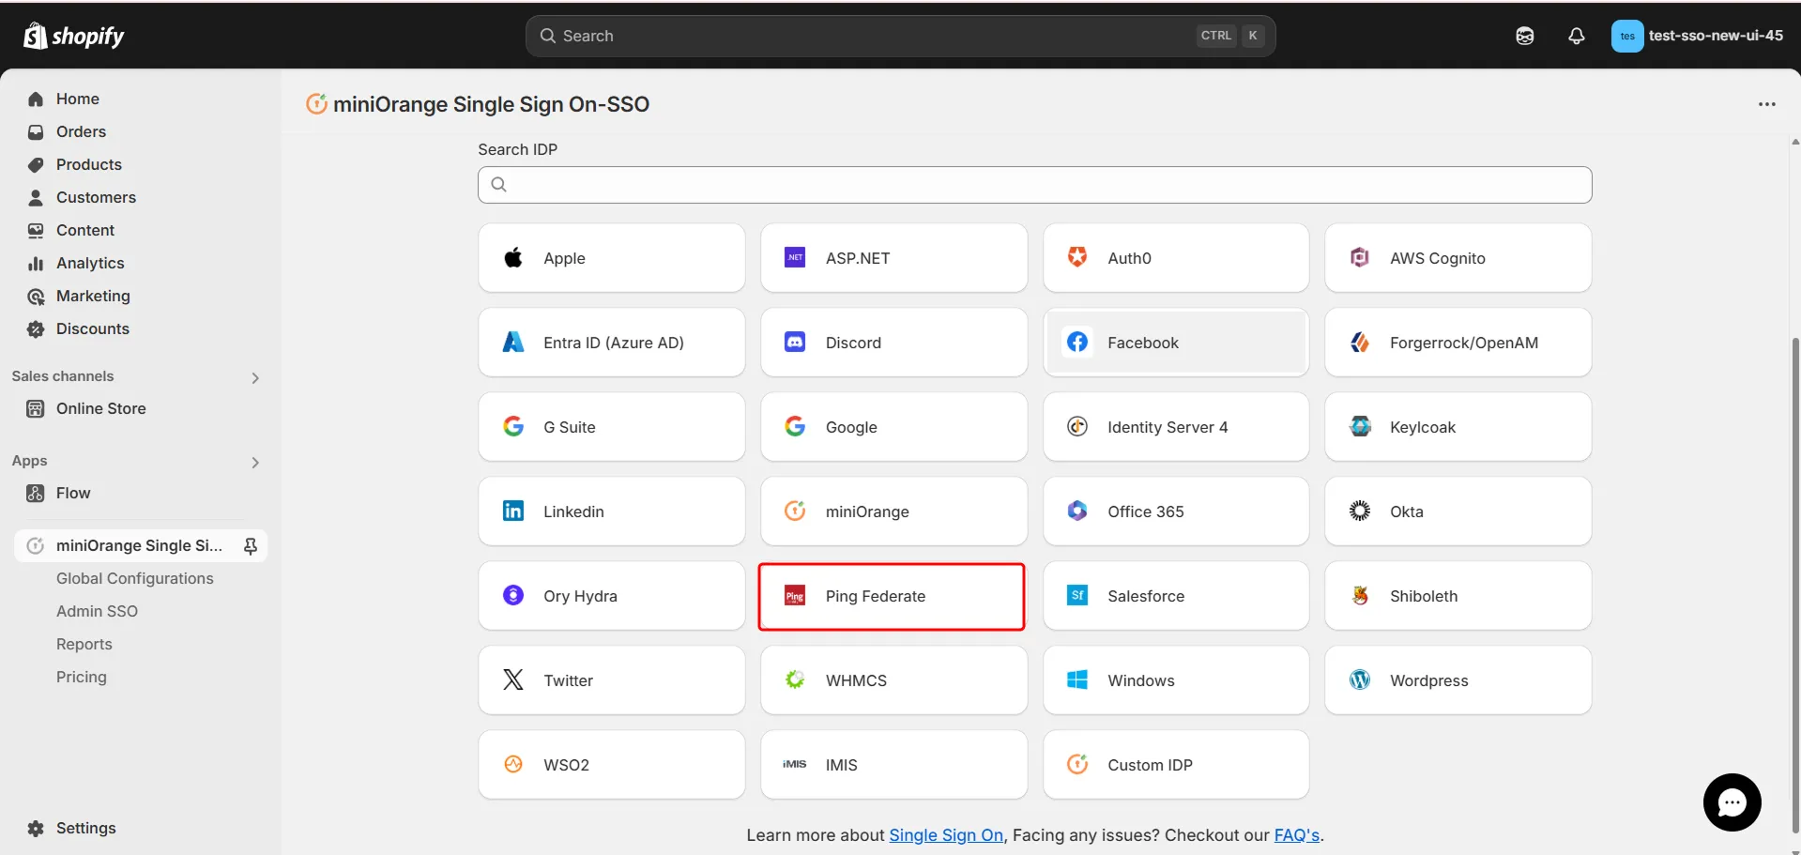The image size is (1801, 855).
Task: Follow the FAQ's link
Action: 1297,835
